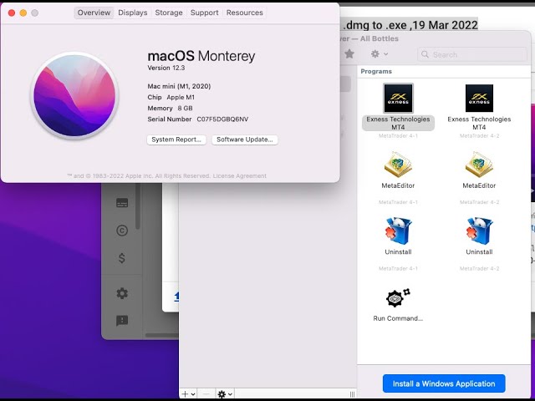Click the Memory 8 GB line
Image resolution: width=535 pixels, height=401 pixels.
point(170,108)
